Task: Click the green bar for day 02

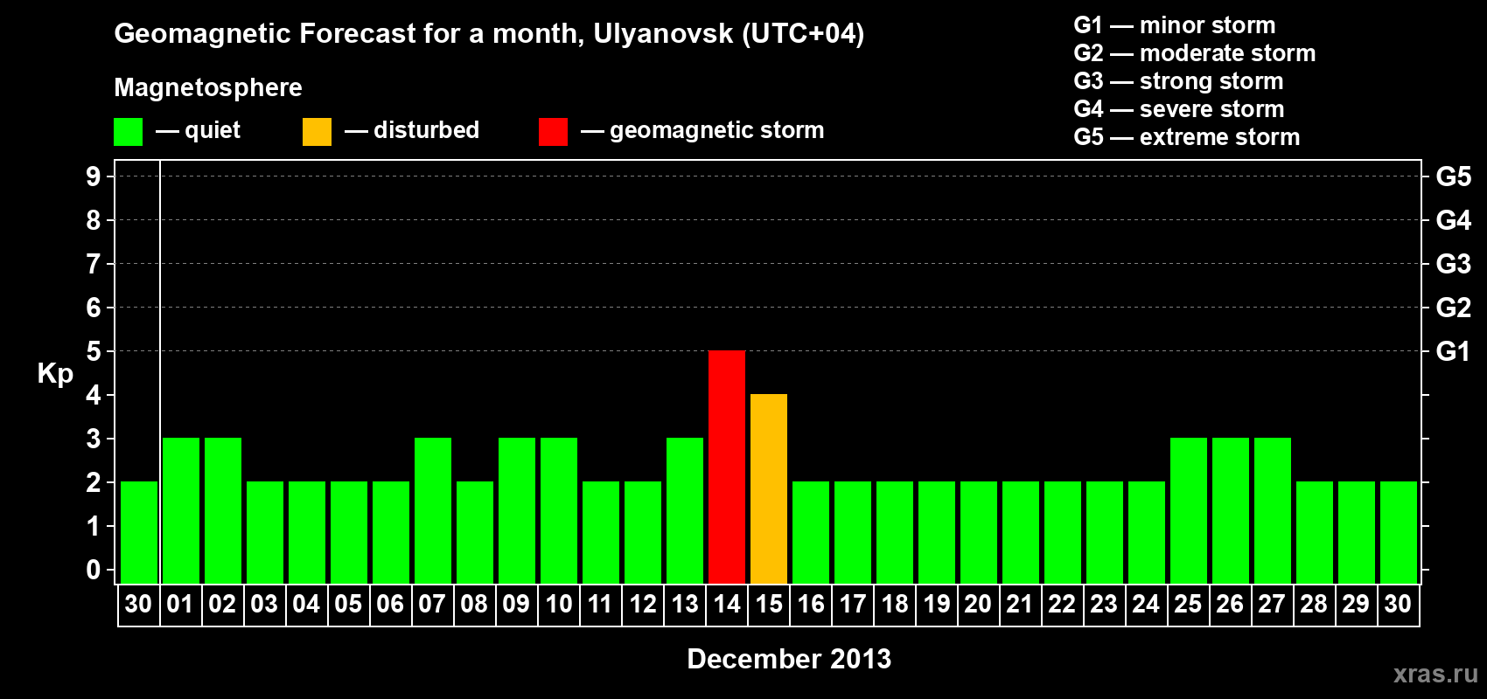Action: tap(223, 510)
